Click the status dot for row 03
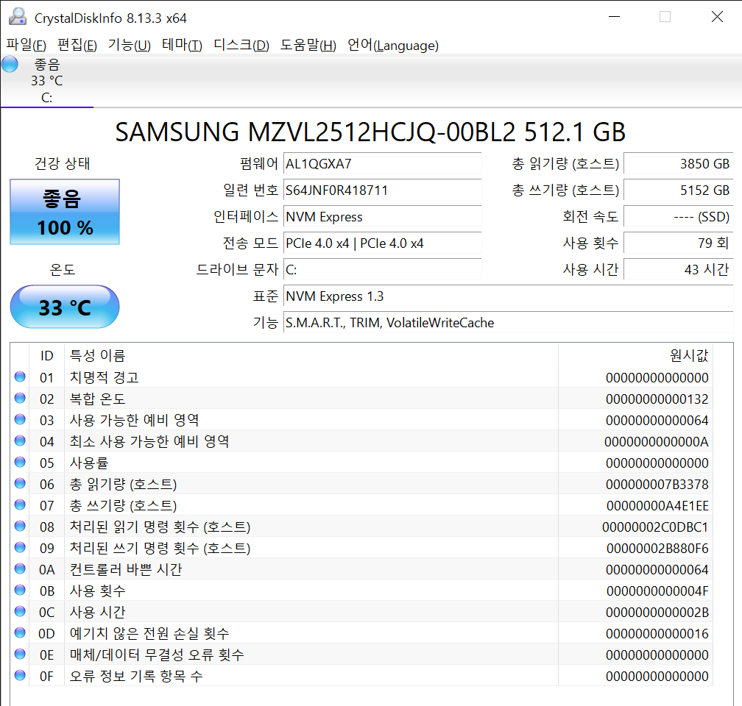Viewport: 742px width, 706px height. [x=20, y=419]
